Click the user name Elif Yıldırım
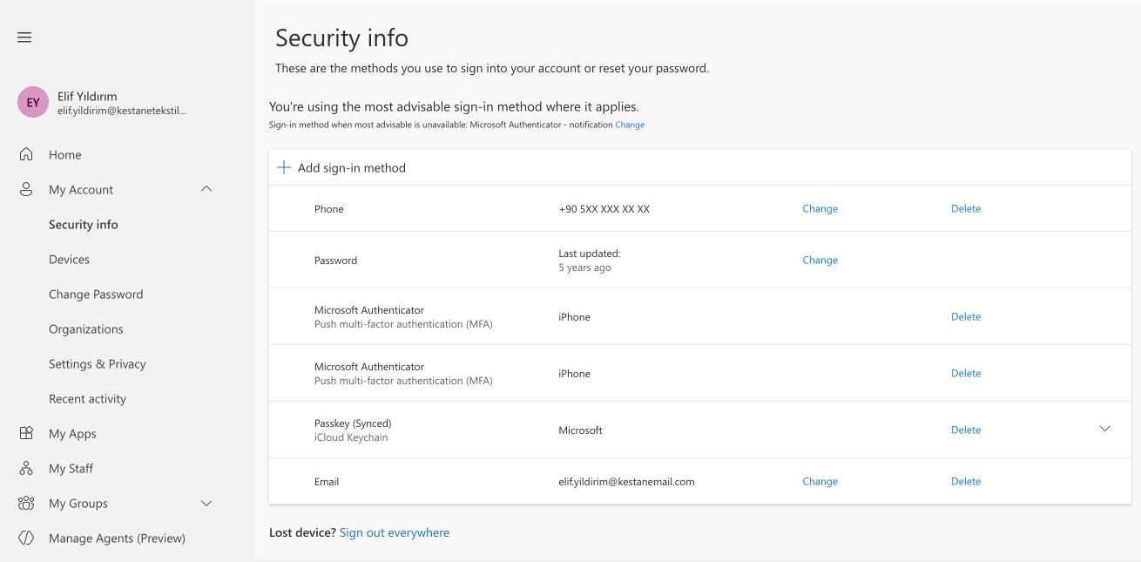 point(87,96)
